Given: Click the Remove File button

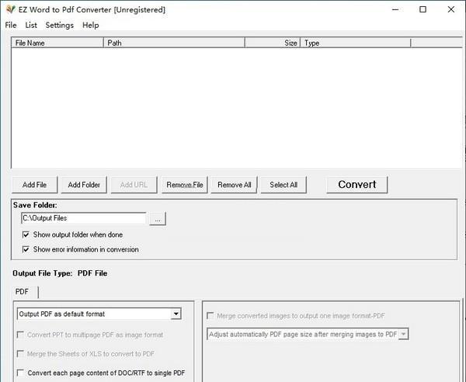Looking at the screenshot, I should pyautogui.click(x=185, y=185).
